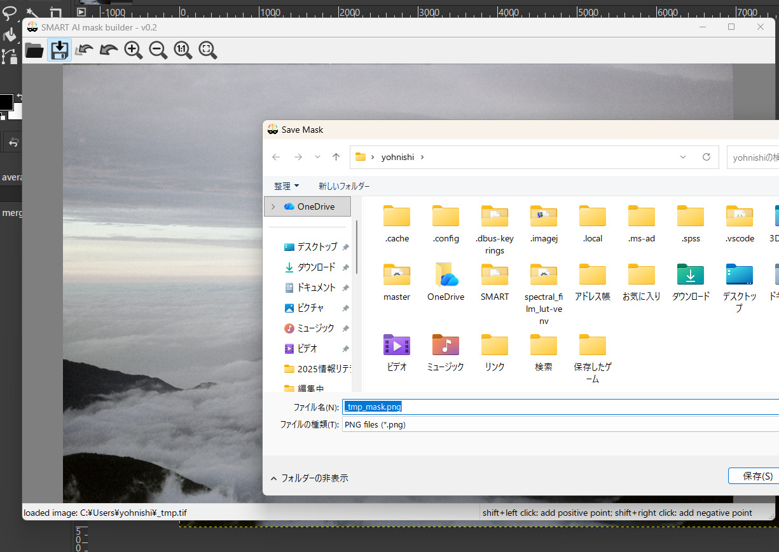
Task: Click the black foreground color swatch
Action: 6,102
